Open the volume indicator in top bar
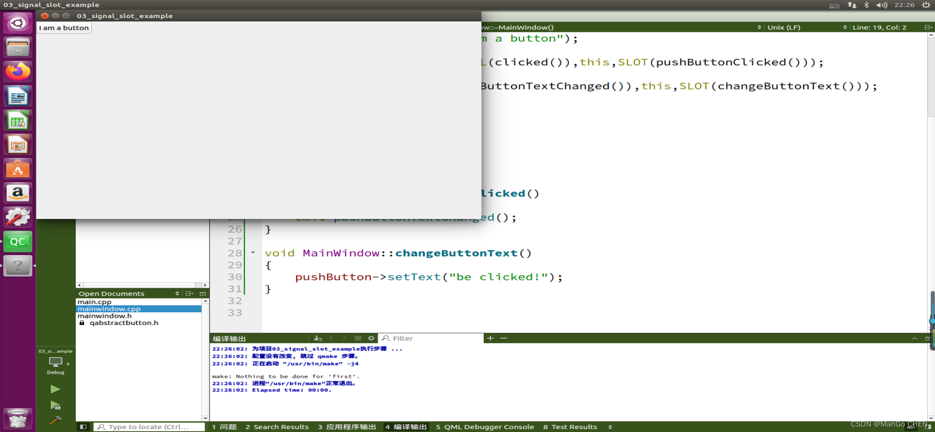Viewport: 935px width, 432px height. [x=882, y=5]
